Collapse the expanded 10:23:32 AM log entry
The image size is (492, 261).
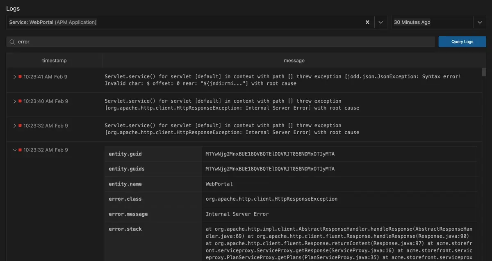pyautogui.click(x=15, y=150)
